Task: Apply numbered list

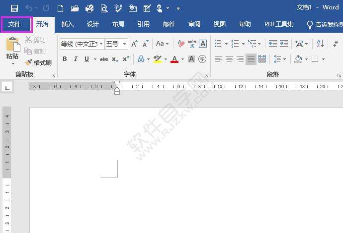Action: [235, 44]
